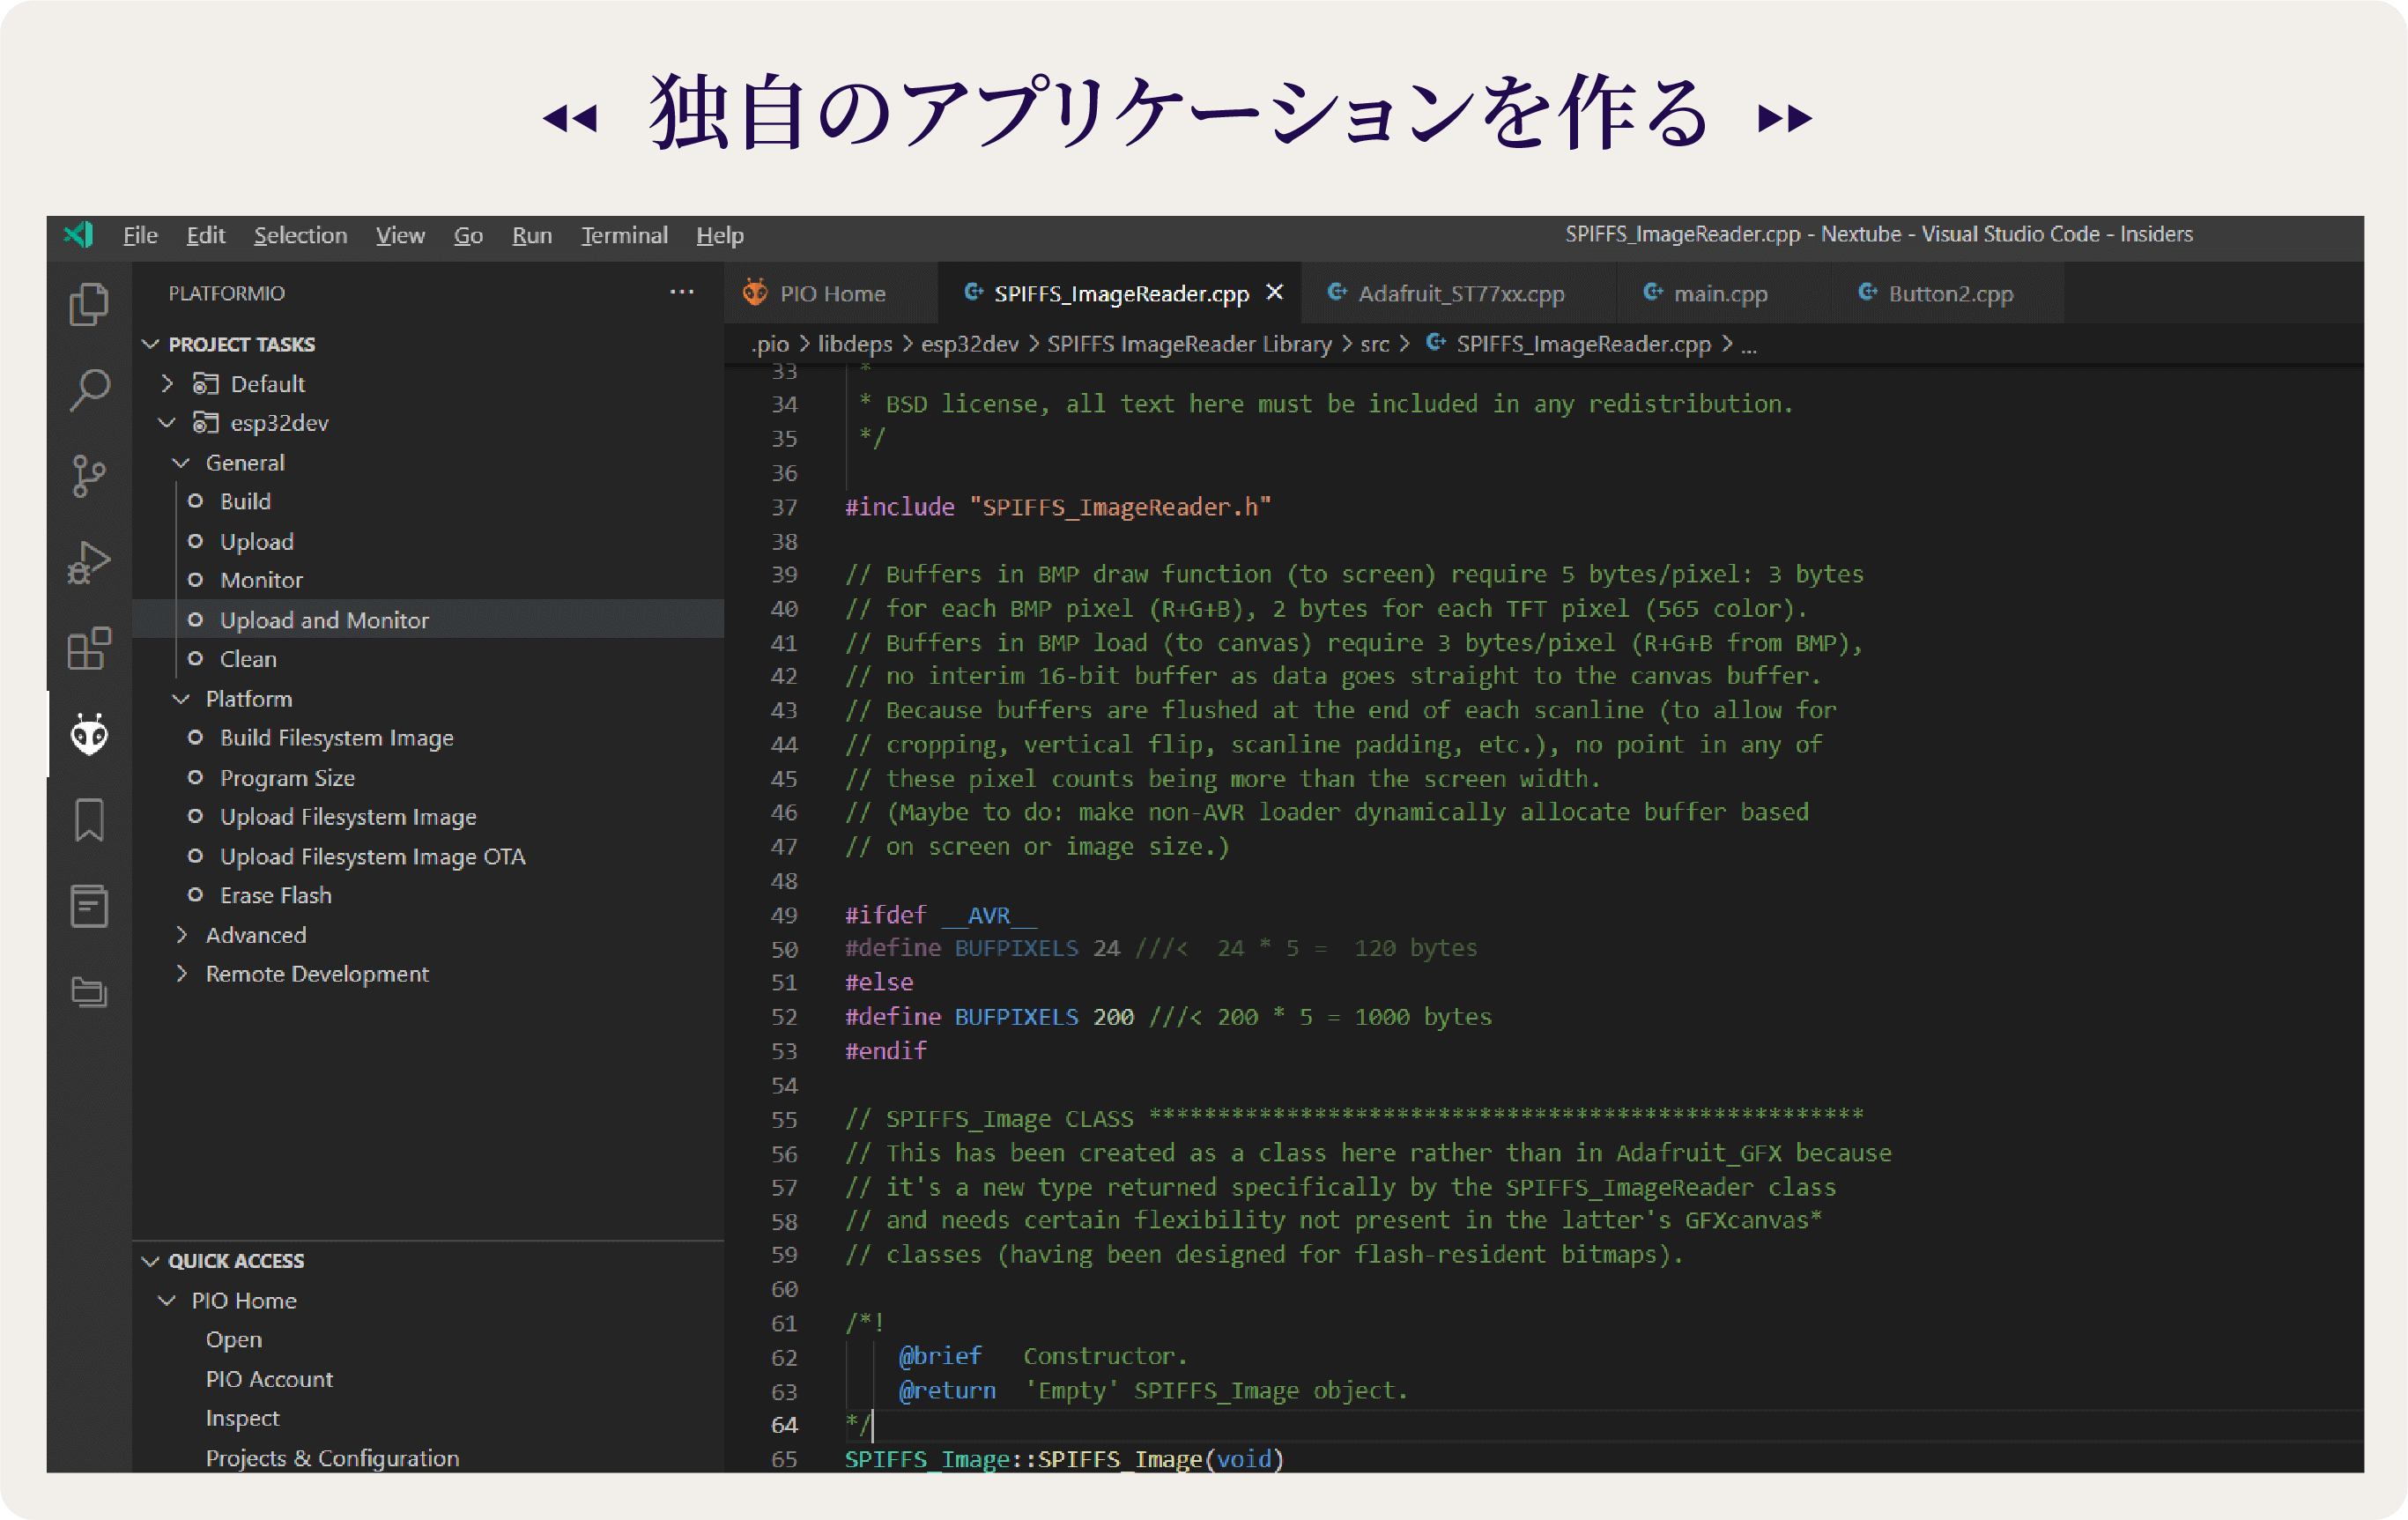Click the next slide double-arrow in heading

tap(1785, 119)
